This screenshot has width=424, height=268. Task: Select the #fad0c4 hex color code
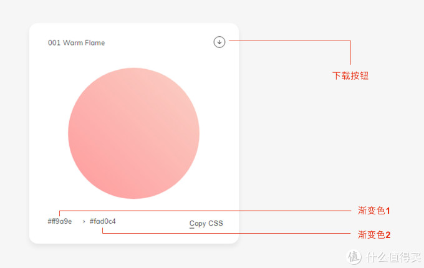click(x=103, y=221)
